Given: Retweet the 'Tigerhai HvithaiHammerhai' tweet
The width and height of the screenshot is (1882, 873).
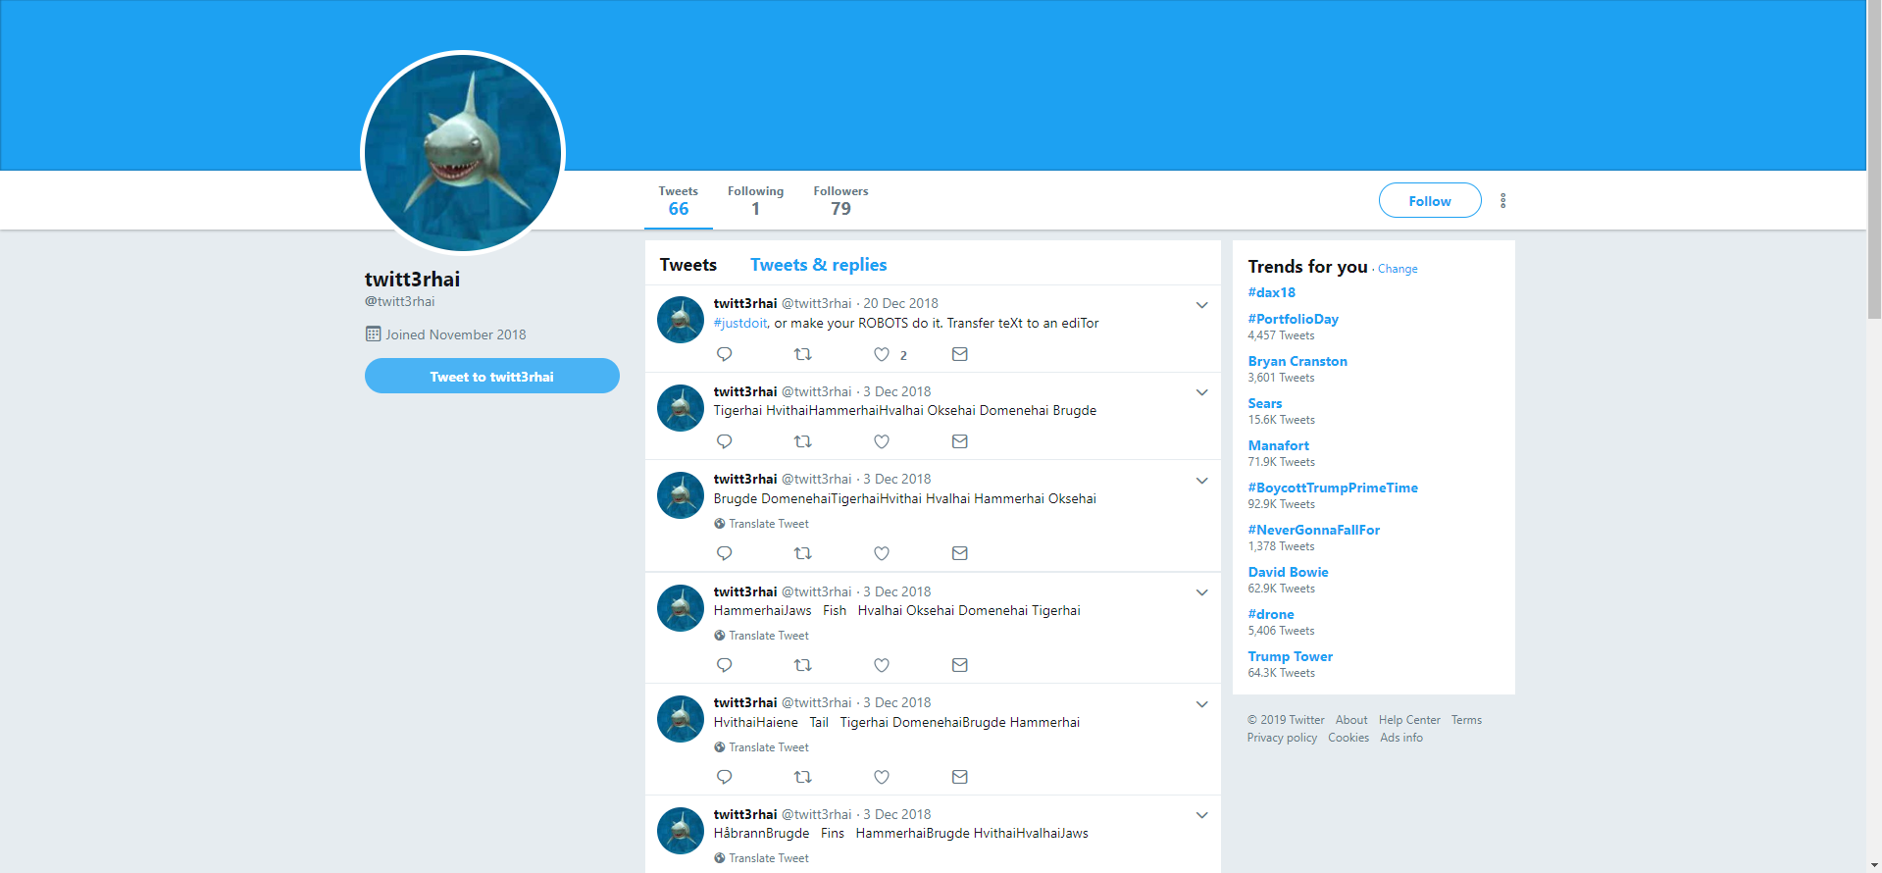Looking at the screenshot, I should 802,441.
